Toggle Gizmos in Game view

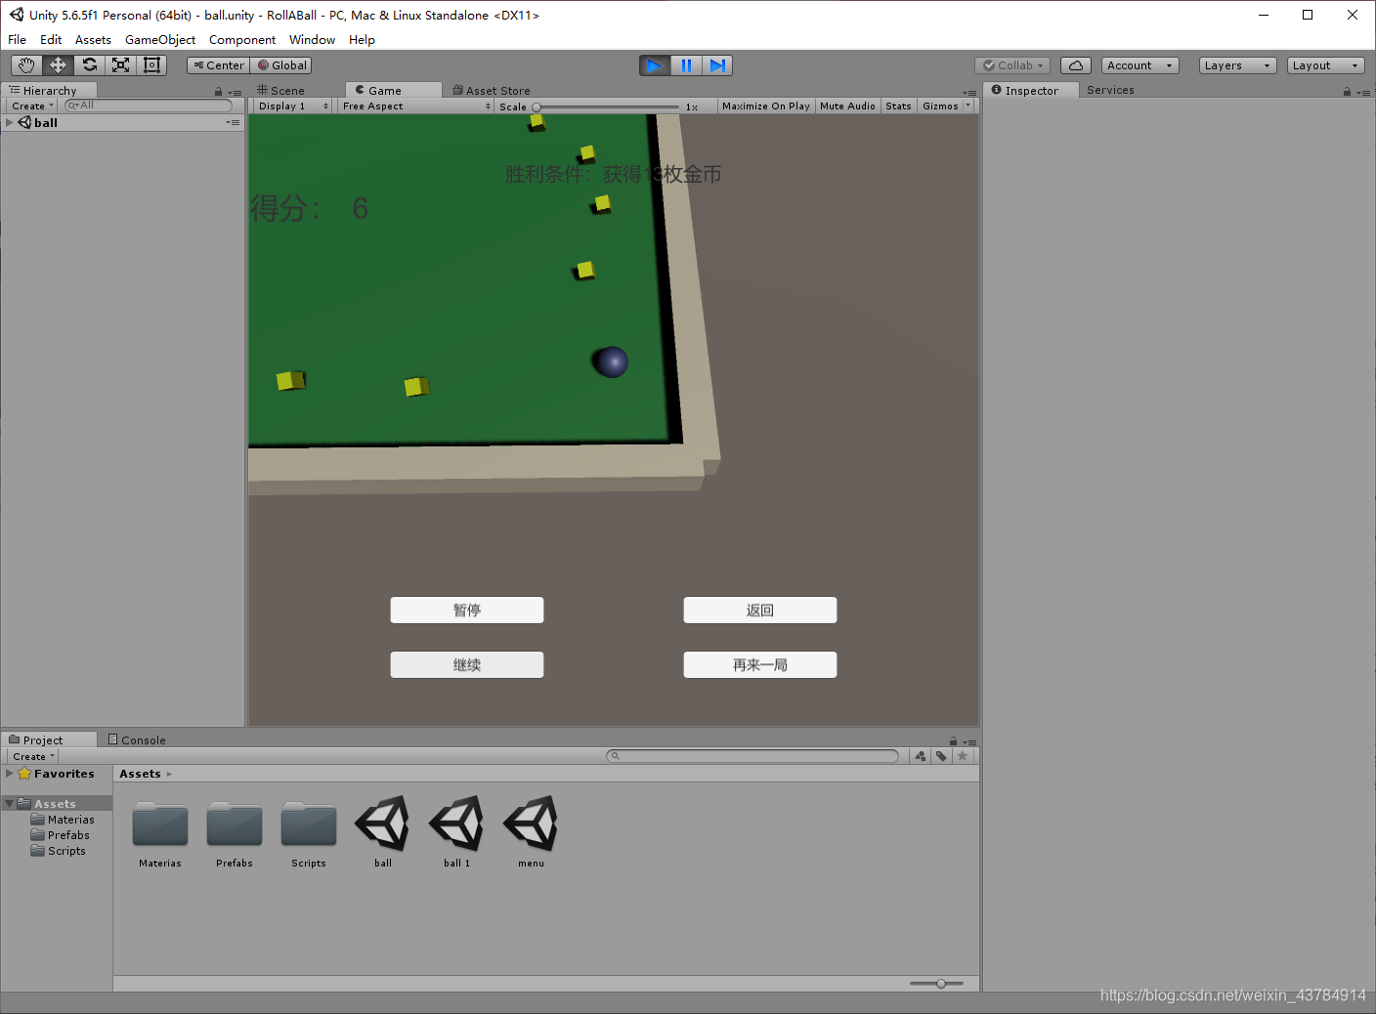click(940, 106)
